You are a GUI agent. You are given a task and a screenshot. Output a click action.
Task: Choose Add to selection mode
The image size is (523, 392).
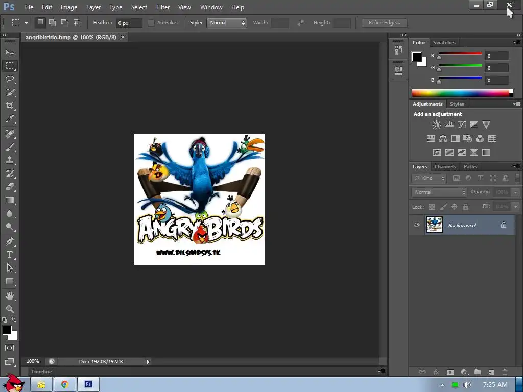coord(53,22)
